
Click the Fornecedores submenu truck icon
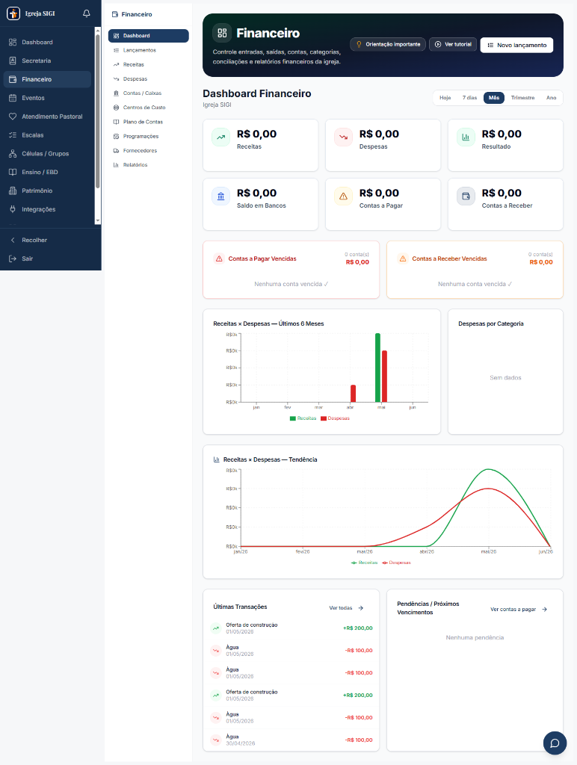116,151
